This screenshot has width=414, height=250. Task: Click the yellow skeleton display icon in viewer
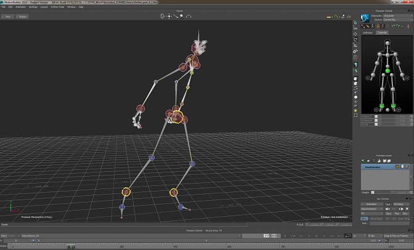tap(336, 17)
